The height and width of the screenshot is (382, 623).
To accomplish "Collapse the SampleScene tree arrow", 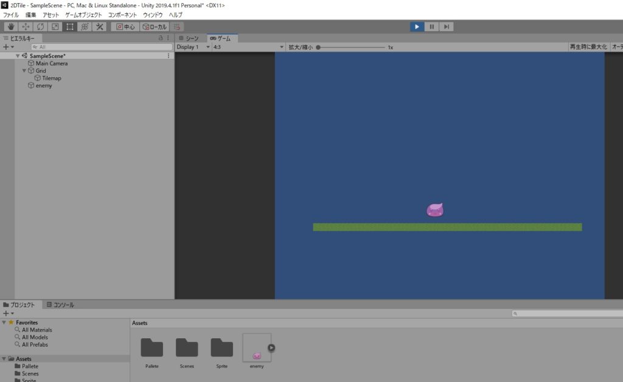I will click(x=18, y=56).
